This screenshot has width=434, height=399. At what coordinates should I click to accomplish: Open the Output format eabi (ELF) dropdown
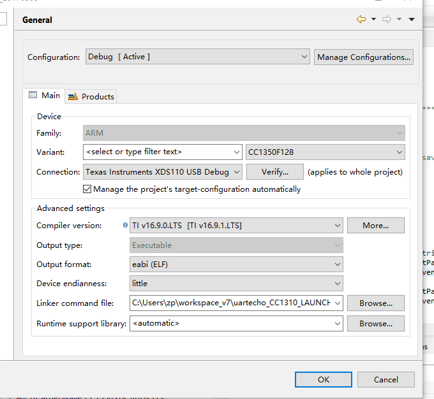(x=236, y=265)
